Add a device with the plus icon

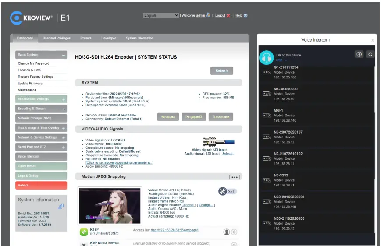[x=359, y=54]
